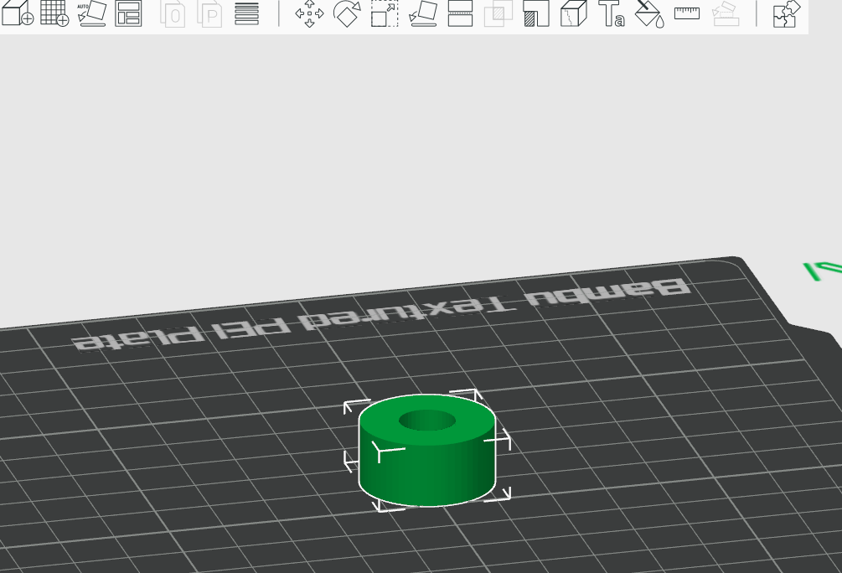Run Auto Orient on the model
842x573 pixels.
[92, 13]
